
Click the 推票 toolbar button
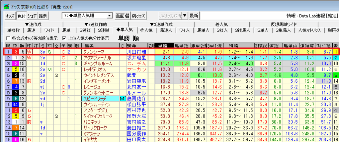click(x=43, y=16)
